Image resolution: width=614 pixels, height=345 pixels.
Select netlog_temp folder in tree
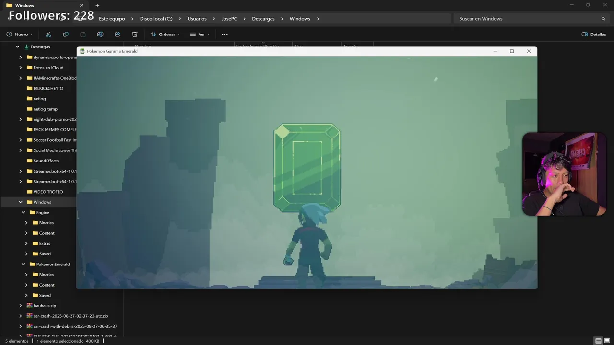coord(45,109)
